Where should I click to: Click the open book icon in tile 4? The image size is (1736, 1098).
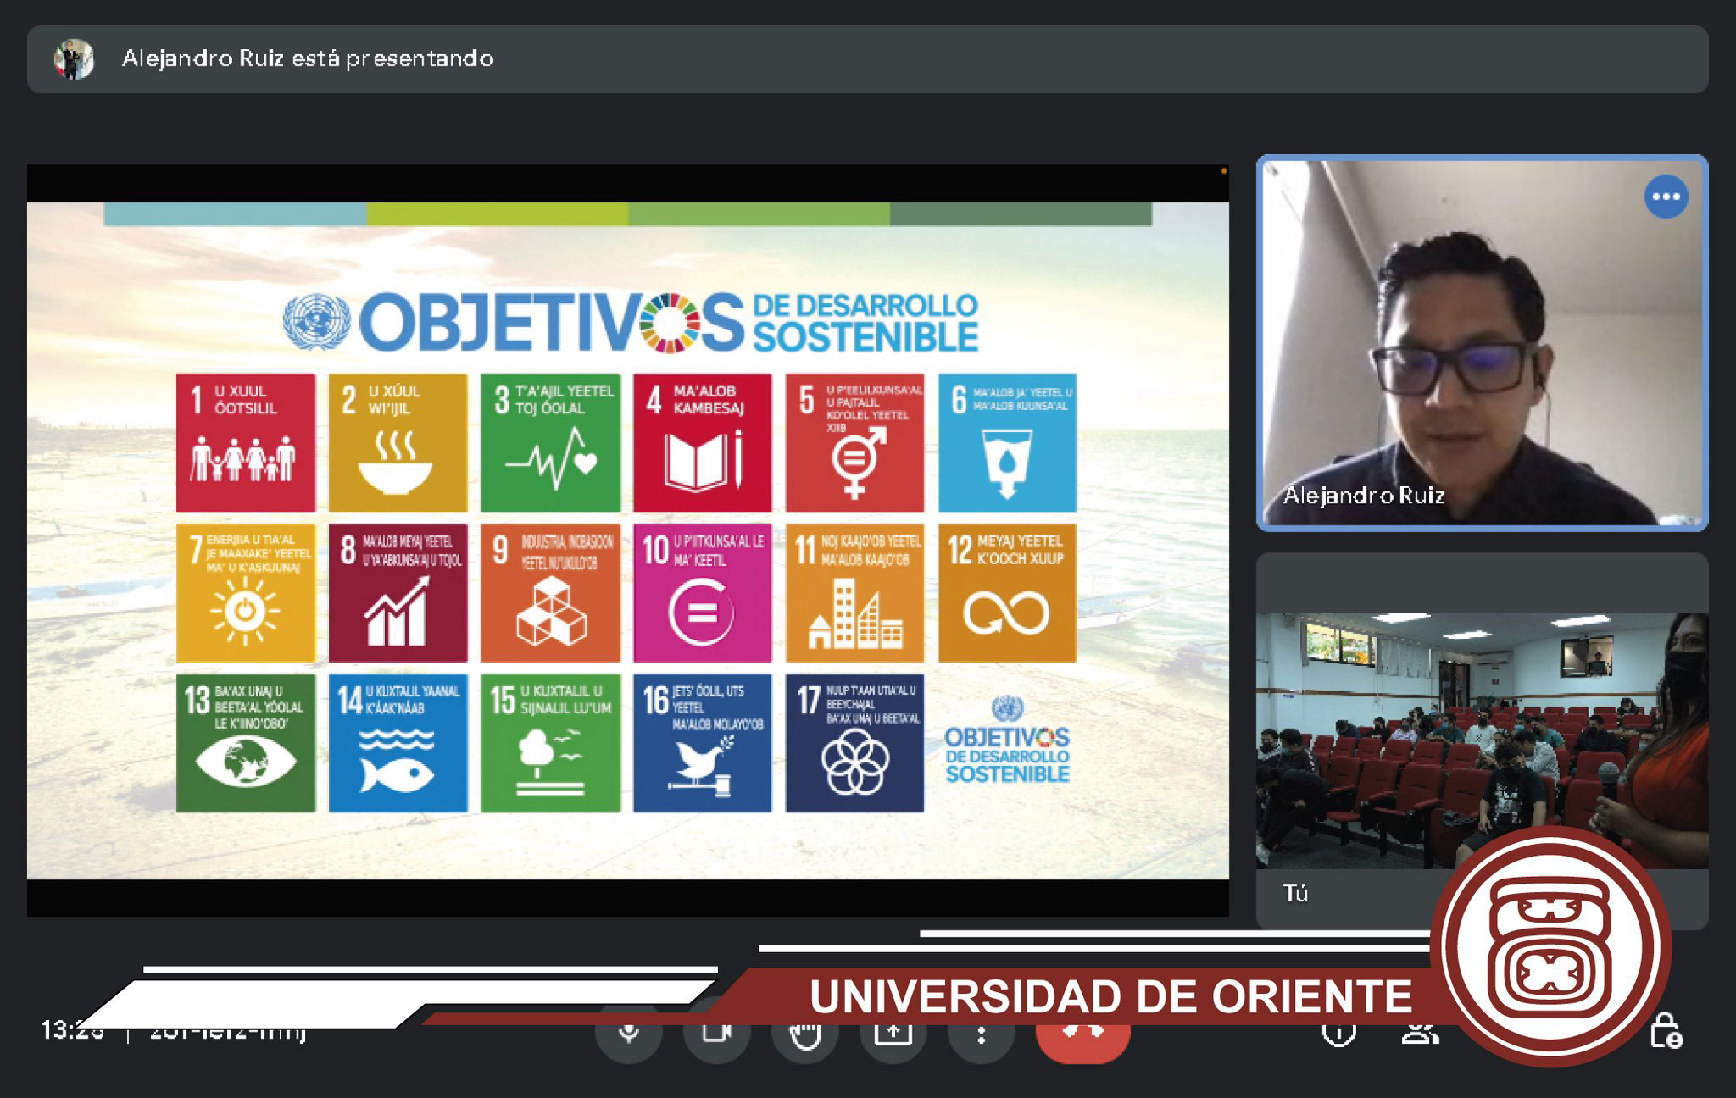(x=704, y=461)
